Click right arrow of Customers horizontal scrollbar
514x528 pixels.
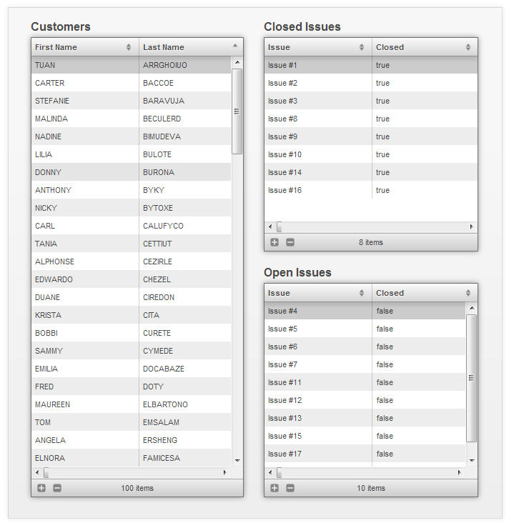pos(225,472)
